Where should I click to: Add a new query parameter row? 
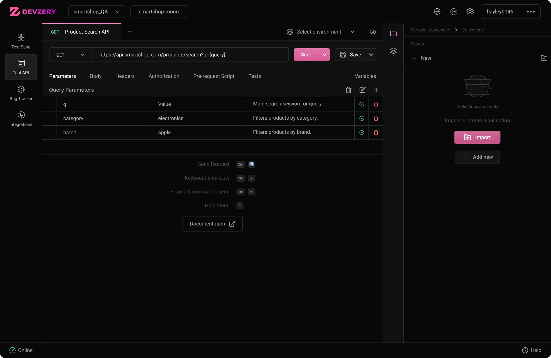pos(376,90)
